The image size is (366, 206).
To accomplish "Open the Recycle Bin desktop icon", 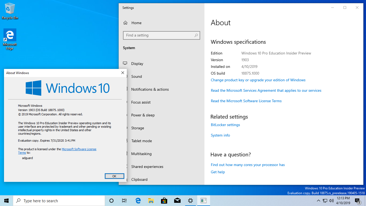I will click(10, 11).
